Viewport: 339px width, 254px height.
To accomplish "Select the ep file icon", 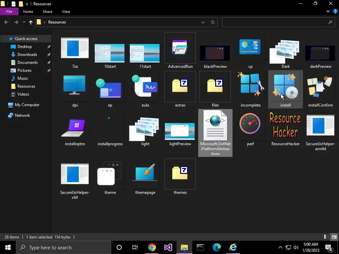I will (x=109, y=89).
